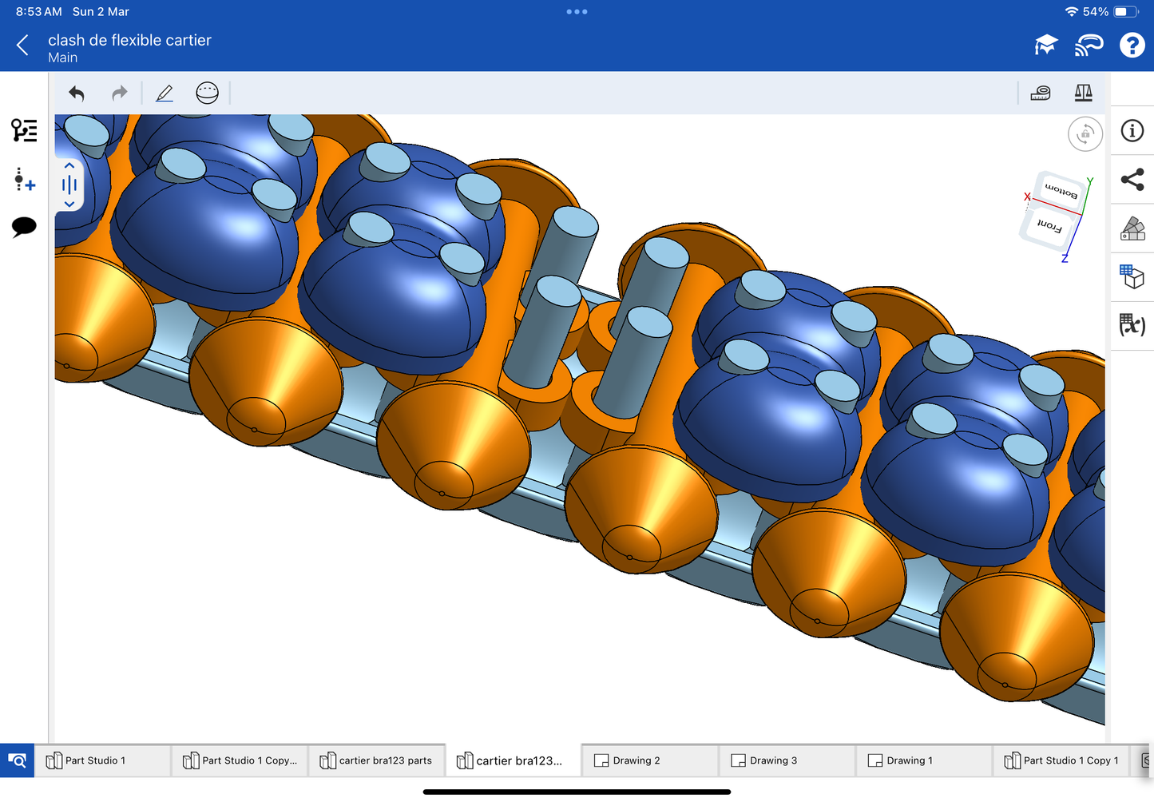Open the Part Studio 1 tab
This screenshot has width=1154, height=802.
[94, 760]
